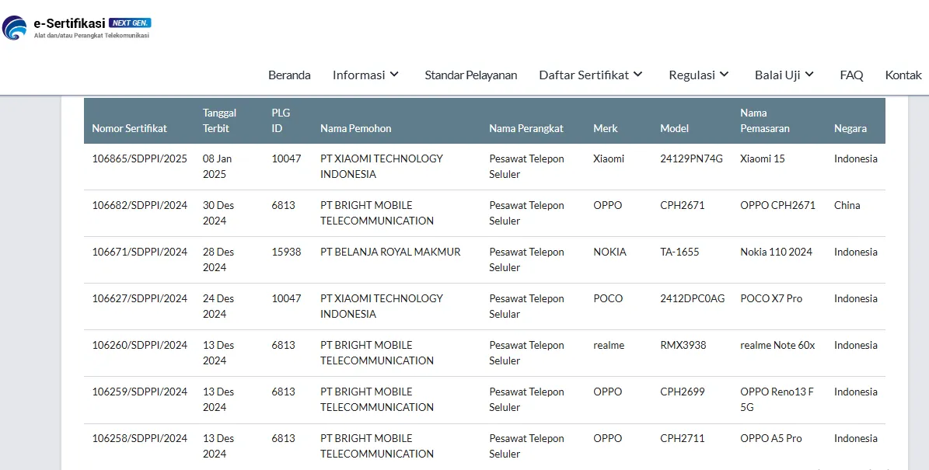Screen dimensions: 929x470
Task: Click the Negara column header
Action: point(850,128)
